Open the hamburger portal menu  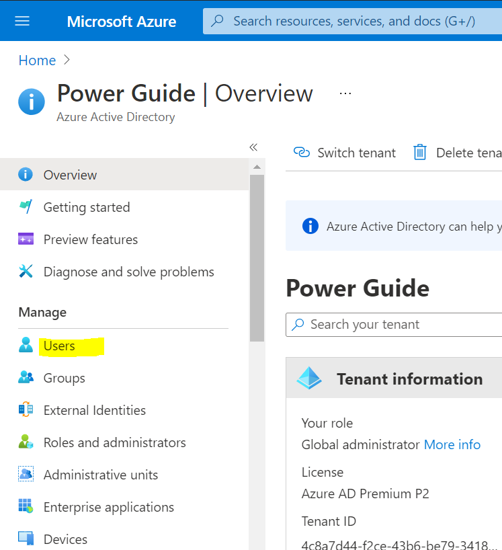22,21
